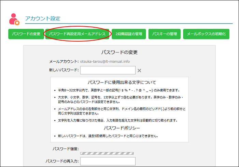Go to 2段階認証の管理

tap(129, 34)
